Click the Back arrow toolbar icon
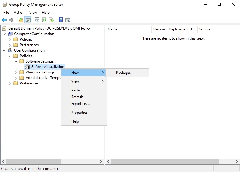The image size is (240, 172). pos(4,20)
